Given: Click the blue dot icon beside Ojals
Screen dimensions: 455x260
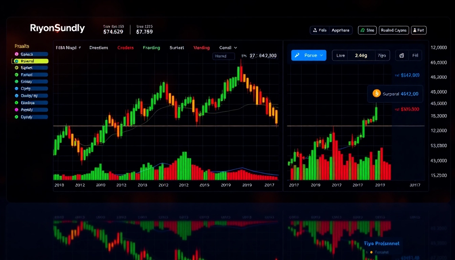Looking at the screenshot, I should pyautogui.click(x=16, y=89).
